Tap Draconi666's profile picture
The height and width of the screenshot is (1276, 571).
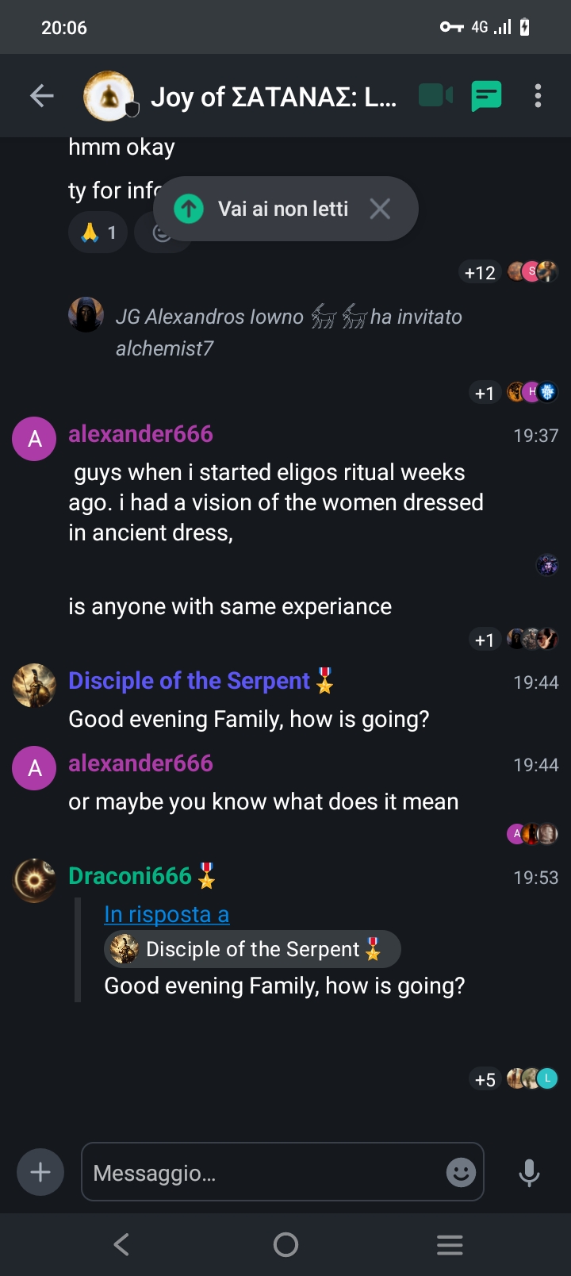pos(34,880)
